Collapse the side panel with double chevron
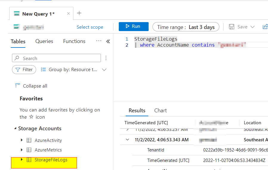Image resolution: width=268 pixels, height=170 pixels. 108,42
